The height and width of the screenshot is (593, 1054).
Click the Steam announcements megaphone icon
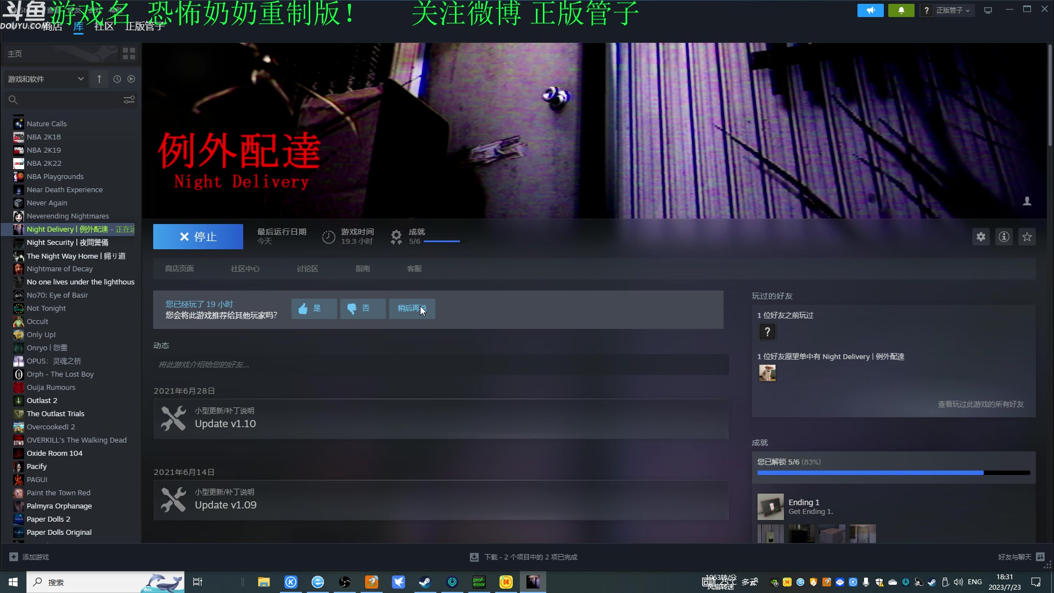(871, 10)
